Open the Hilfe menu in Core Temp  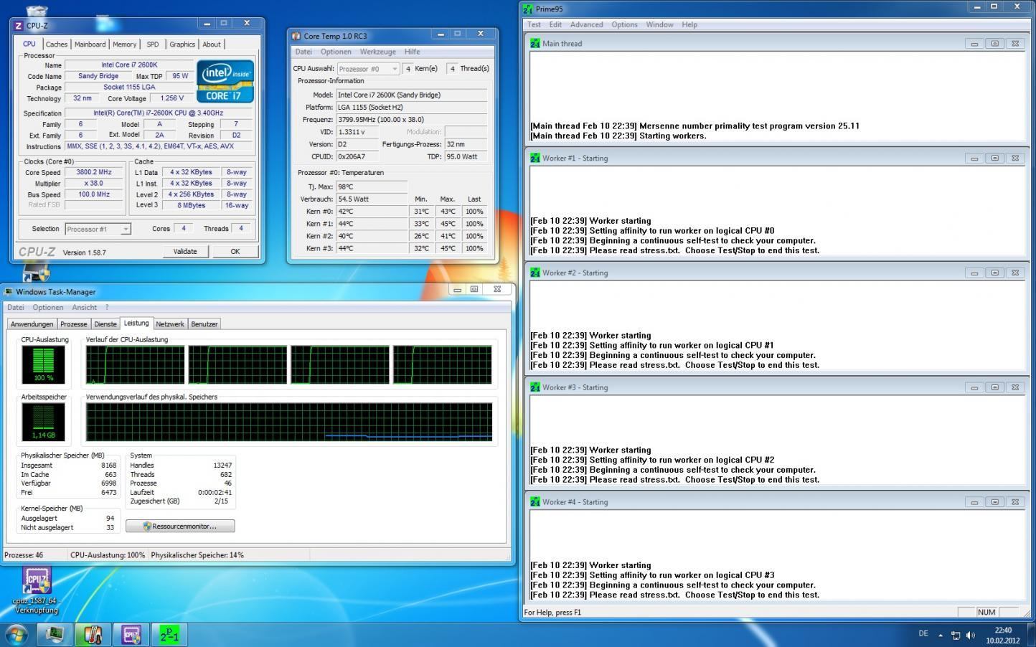click(413, 52)
